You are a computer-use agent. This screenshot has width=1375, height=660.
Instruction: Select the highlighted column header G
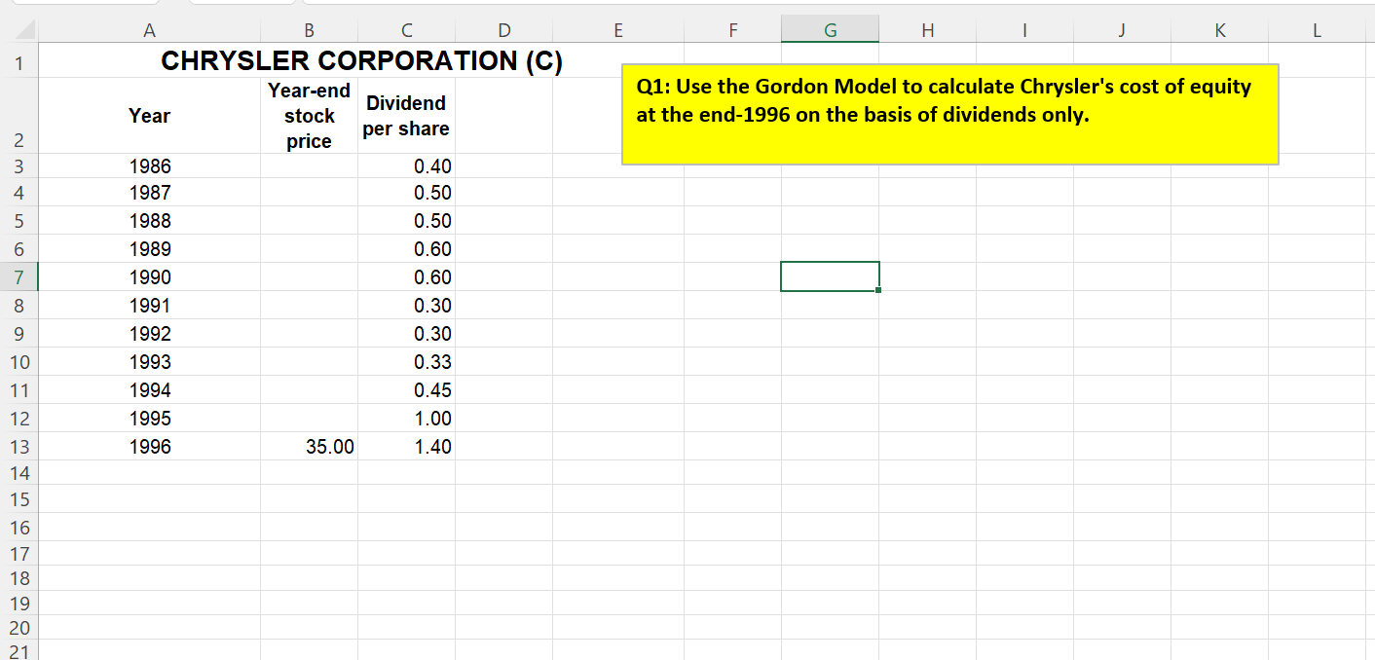(x=830, y=30)
